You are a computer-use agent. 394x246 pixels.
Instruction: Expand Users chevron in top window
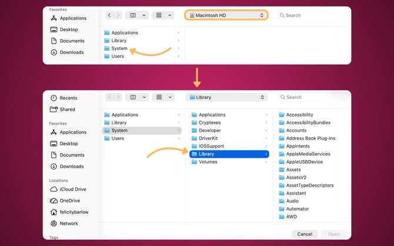click(x=179, y=56)
